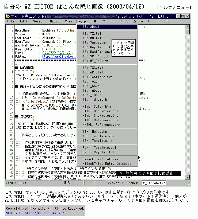
Task: Select WZ: Template.txc menu entry
Action: click(x=107, y=77)
